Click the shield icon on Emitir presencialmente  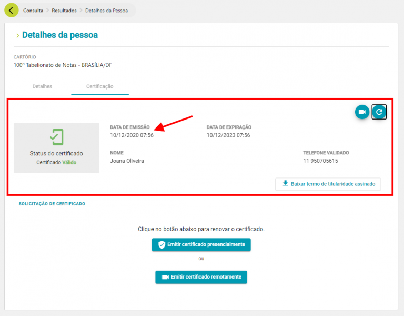coord(161,245)
